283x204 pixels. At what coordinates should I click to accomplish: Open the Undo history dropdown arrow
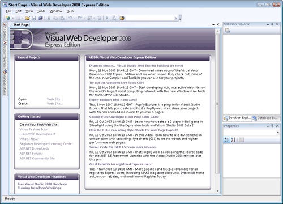[75, 18]
